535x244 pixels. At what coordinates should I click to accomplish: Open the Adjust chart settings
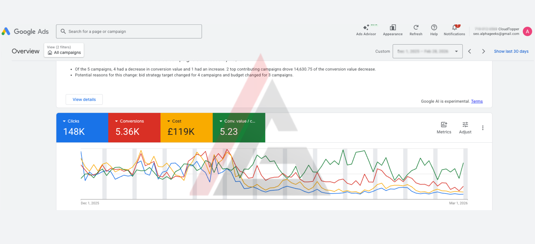(465, 128)
